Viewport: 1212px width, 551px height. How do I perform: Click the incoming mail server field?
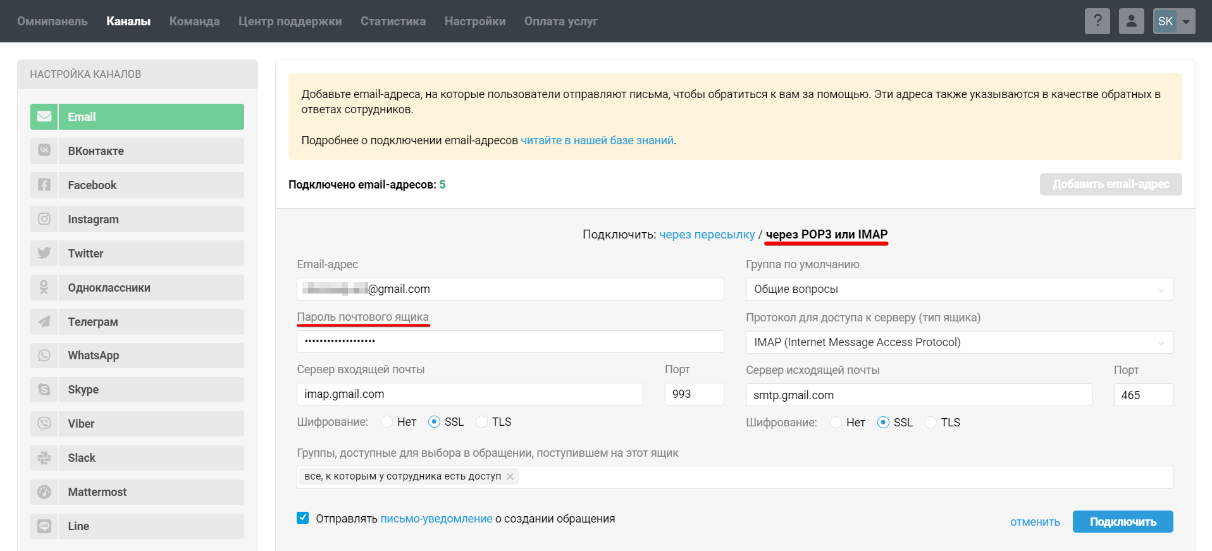point(469,394)
